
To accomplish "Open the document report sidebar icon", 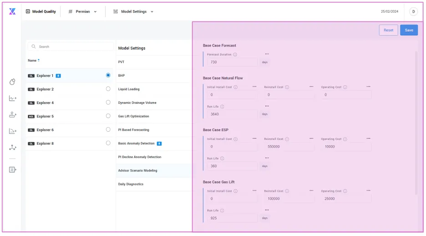I will pos(12,170).
